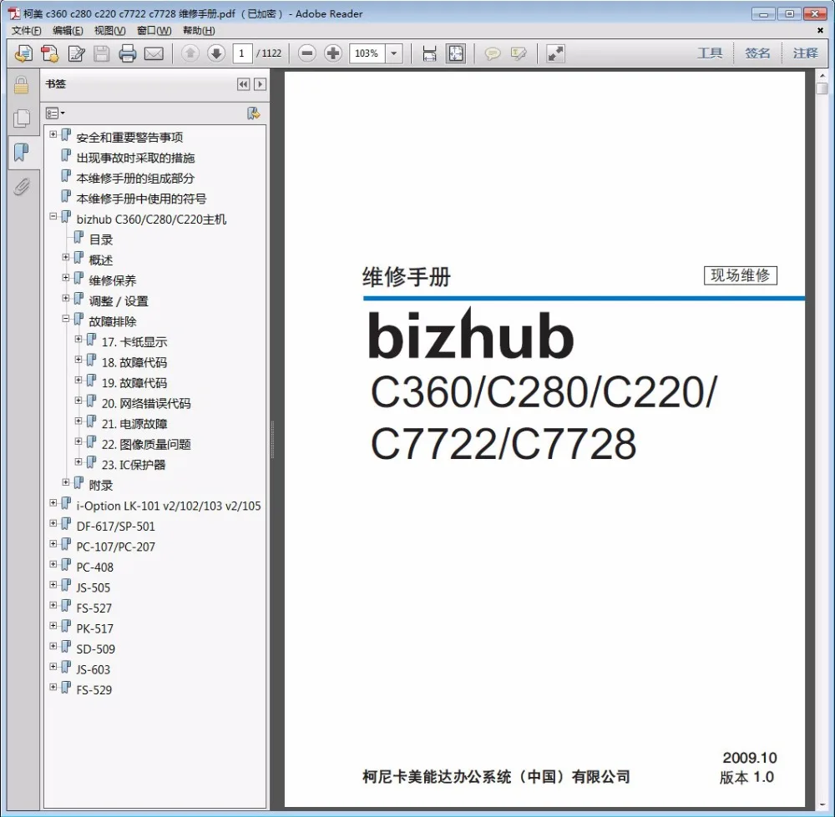
Task: Collapse the bookmarks pane with double-arrow icon
Action: tap(243, 84)
